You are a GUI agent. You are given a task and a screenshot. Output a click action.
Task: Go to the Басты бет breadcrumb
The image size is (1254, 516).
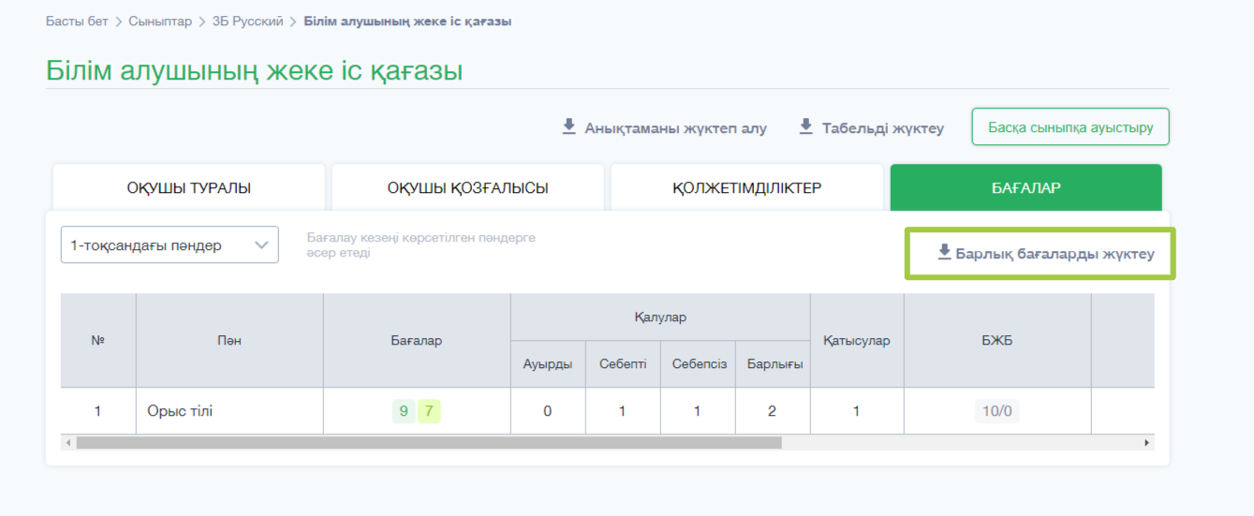(77, 21)
